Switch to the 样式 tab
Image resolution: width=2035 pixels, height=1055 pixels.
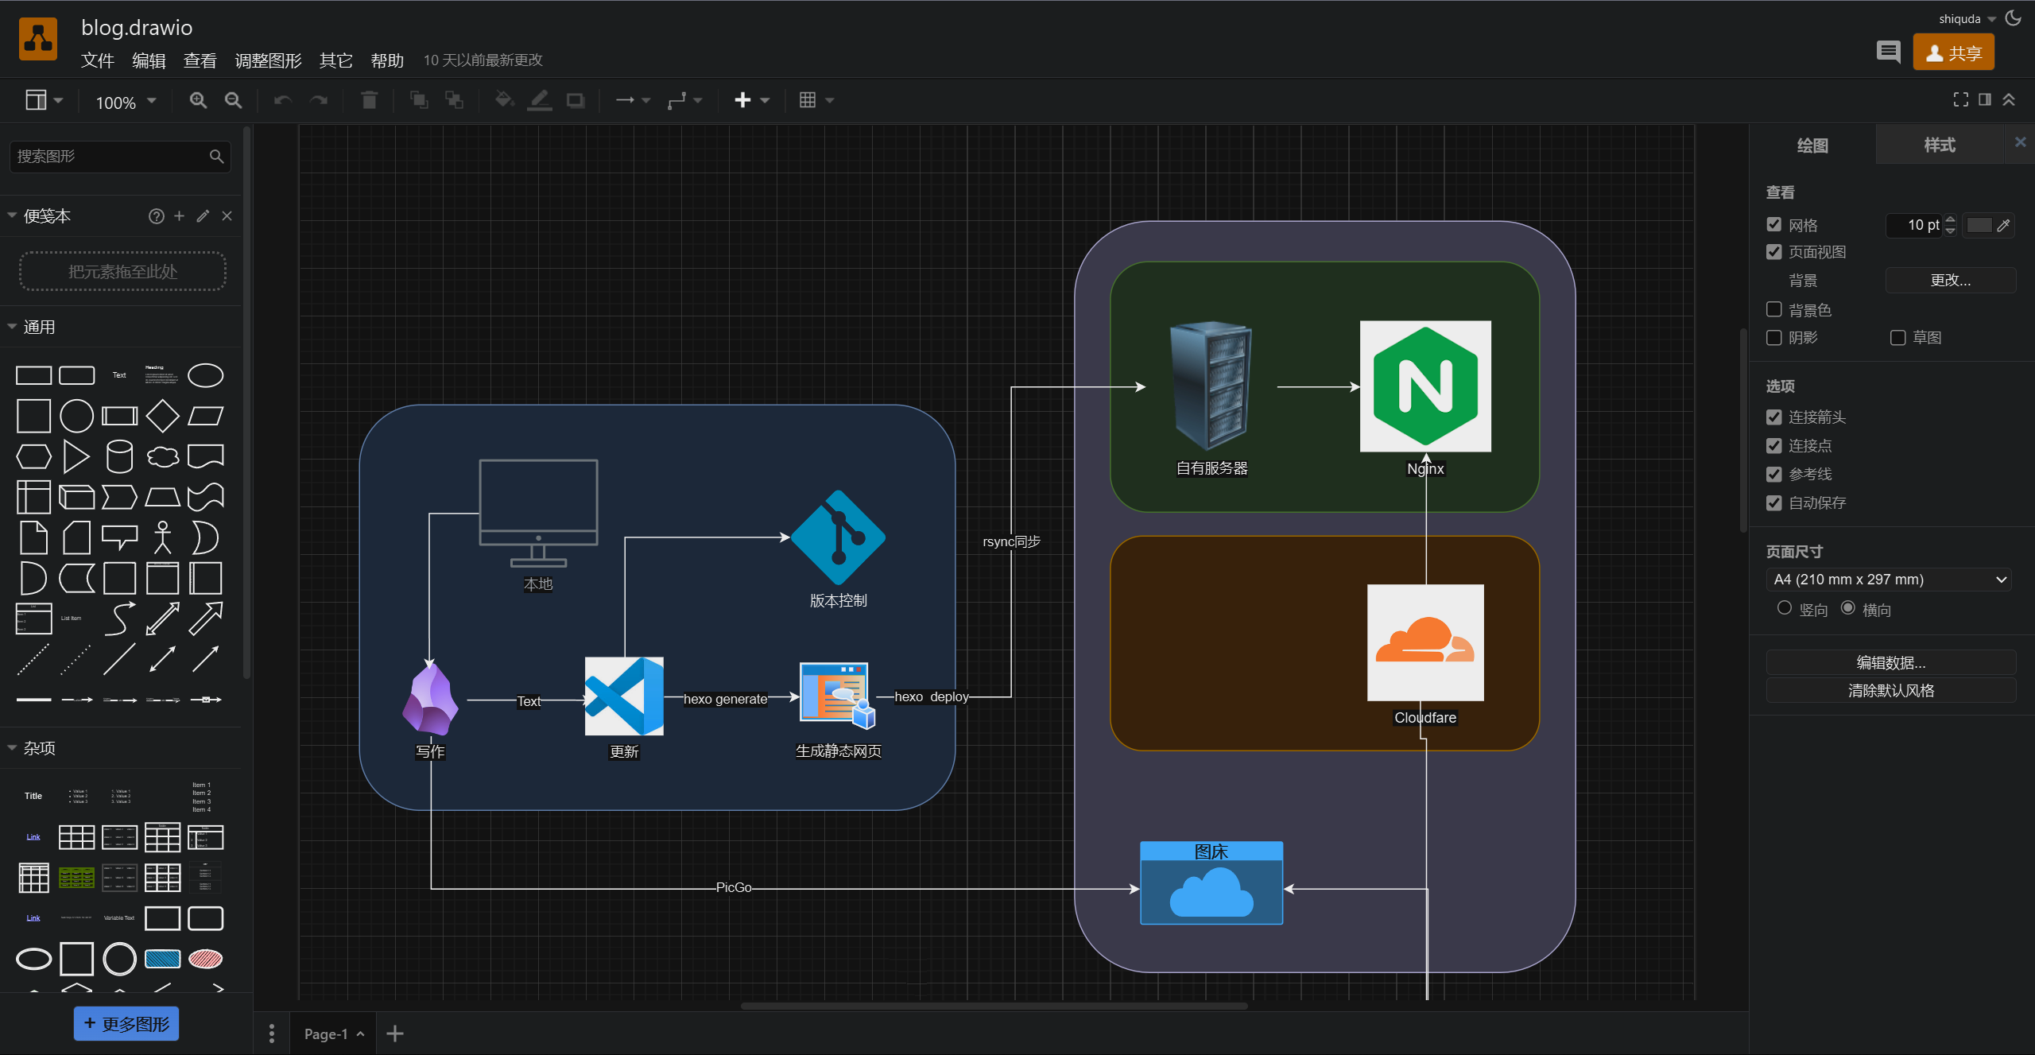pos(1939,145)
